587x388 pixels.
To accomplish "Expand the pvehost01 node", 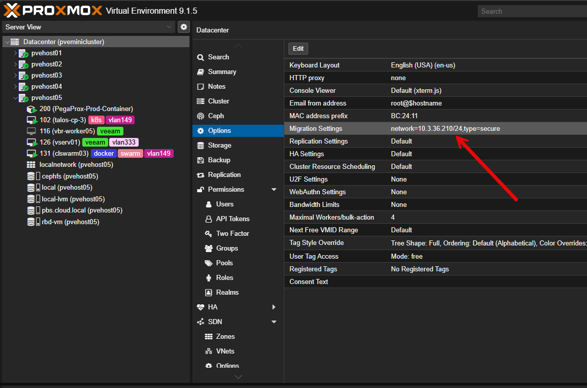I will point(15,53).
